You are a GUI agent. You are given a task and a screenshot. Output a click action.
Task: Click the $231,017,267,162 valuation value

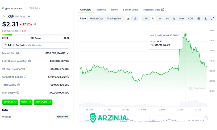pyautogui.click(x=60, y=61)
